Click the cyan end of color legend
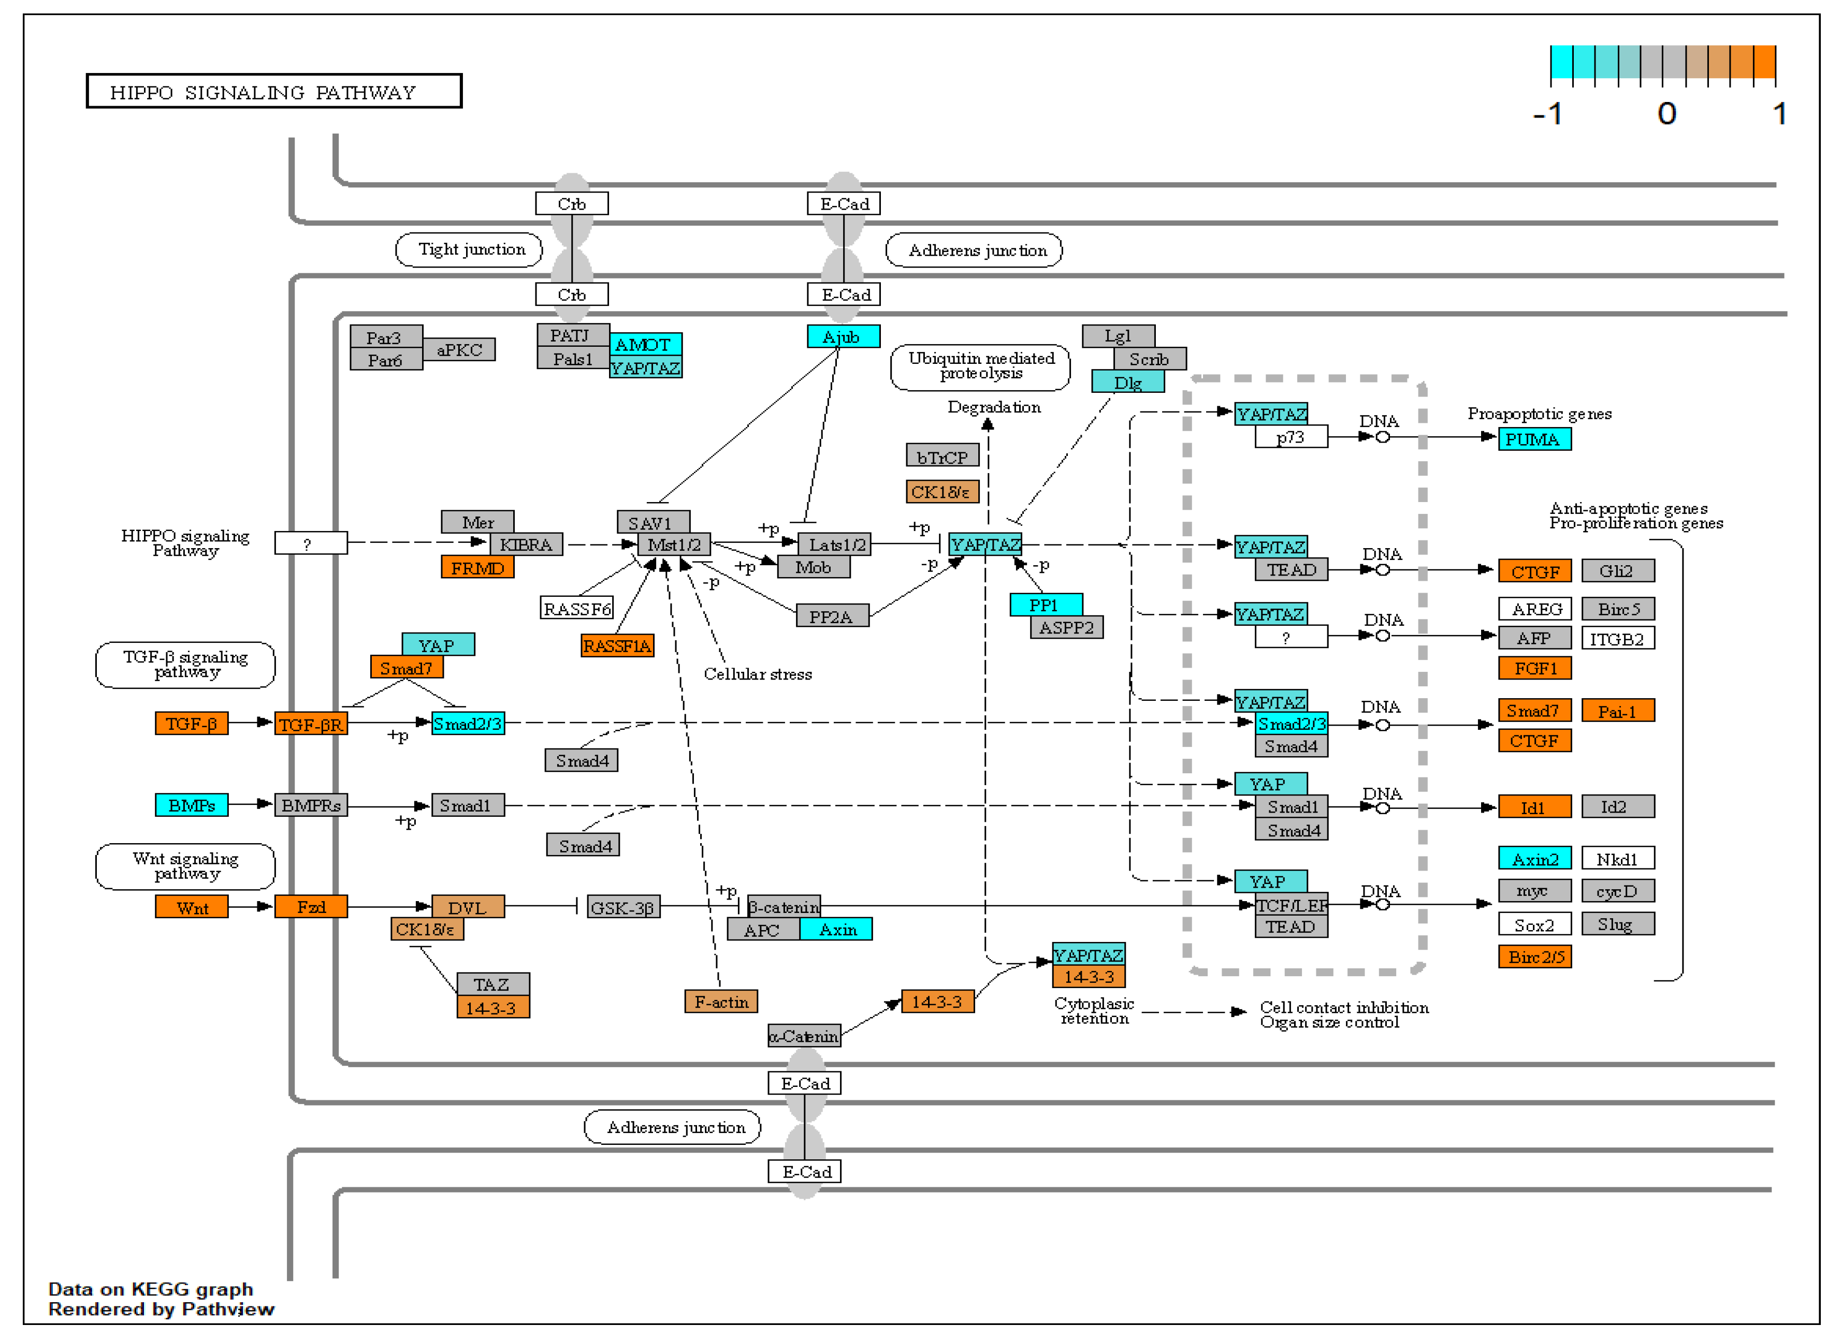The height and width of the screenshot is (1340, 1841). (1562, 63)
